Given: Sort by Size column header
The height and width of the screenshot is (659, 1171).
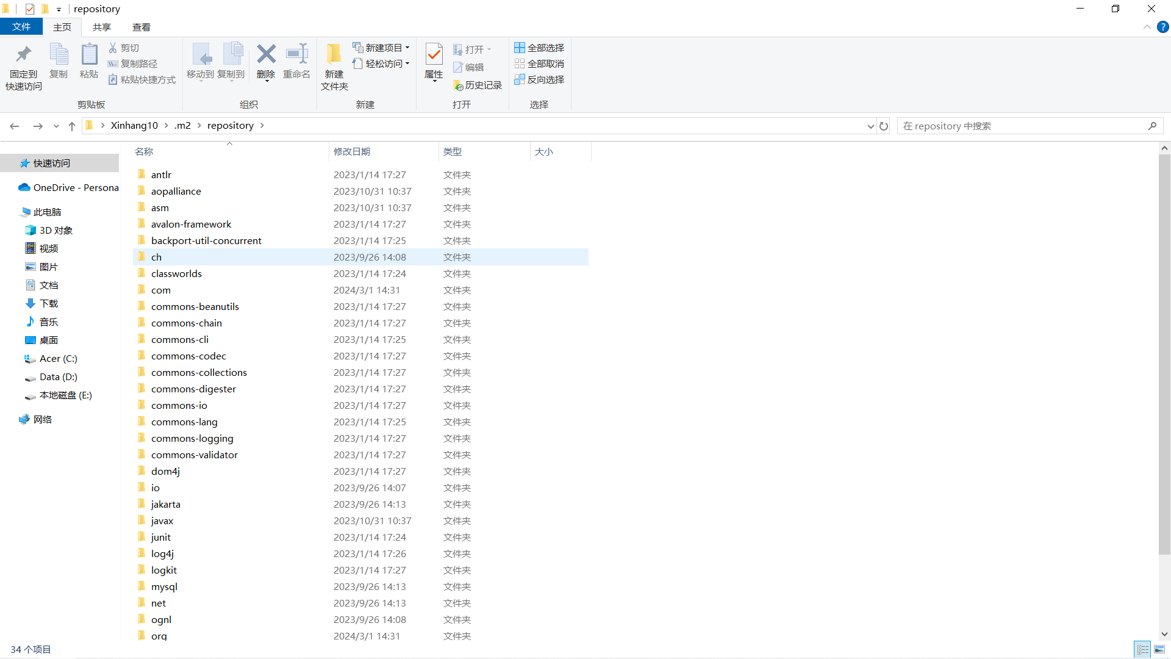Looking at the screenshot, I should [x=560, y=151].
